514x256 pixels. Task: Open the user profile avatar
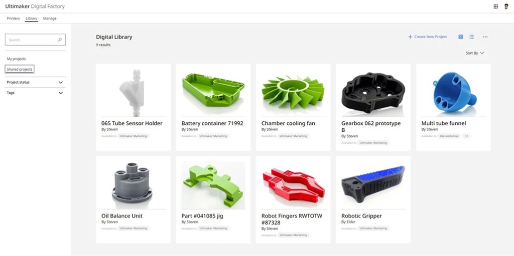(x=506, y=6)
